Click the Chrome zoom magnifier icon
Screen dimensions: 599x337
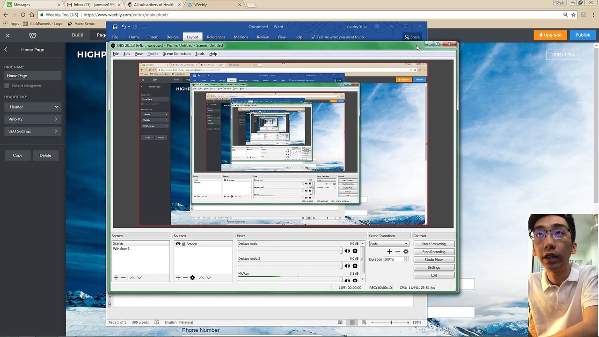point(565,15)
